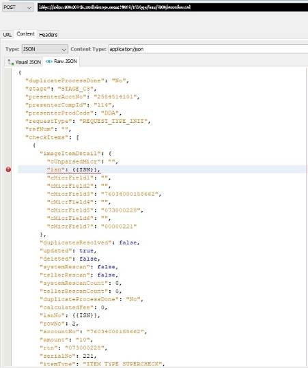Click the Content Type input field
The height and width of the screenshot is (368, 308).
pos(208,49)
